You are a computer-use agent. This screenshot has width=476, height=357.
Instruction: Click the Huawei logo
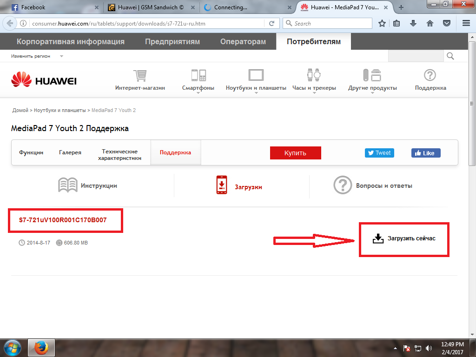point(44,80)
